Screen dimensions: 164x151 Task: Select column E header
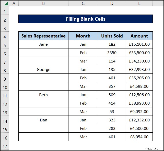tap(139, 4)
